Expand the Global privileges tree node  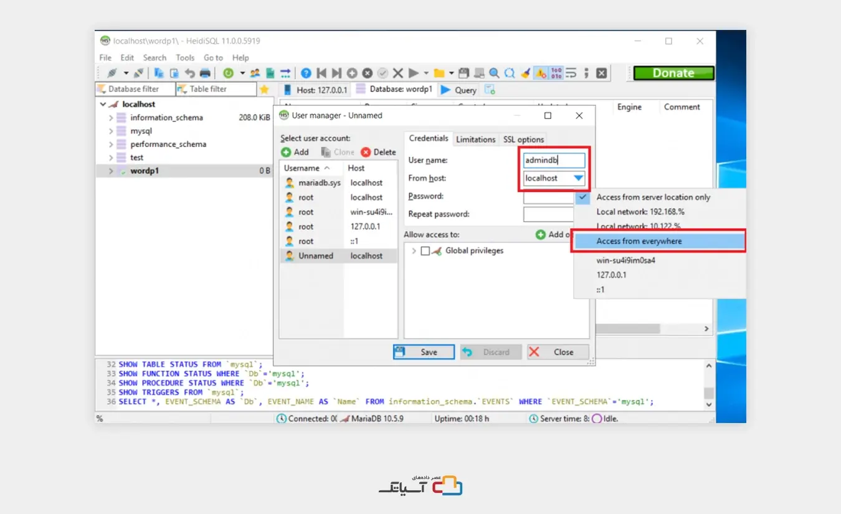click(x=414, y=251)
